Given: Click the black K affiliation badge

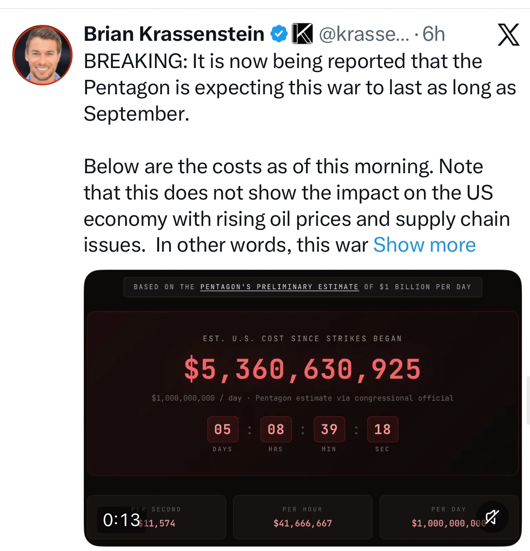Looking at the screenshot, I should click(x=302, y=34).
